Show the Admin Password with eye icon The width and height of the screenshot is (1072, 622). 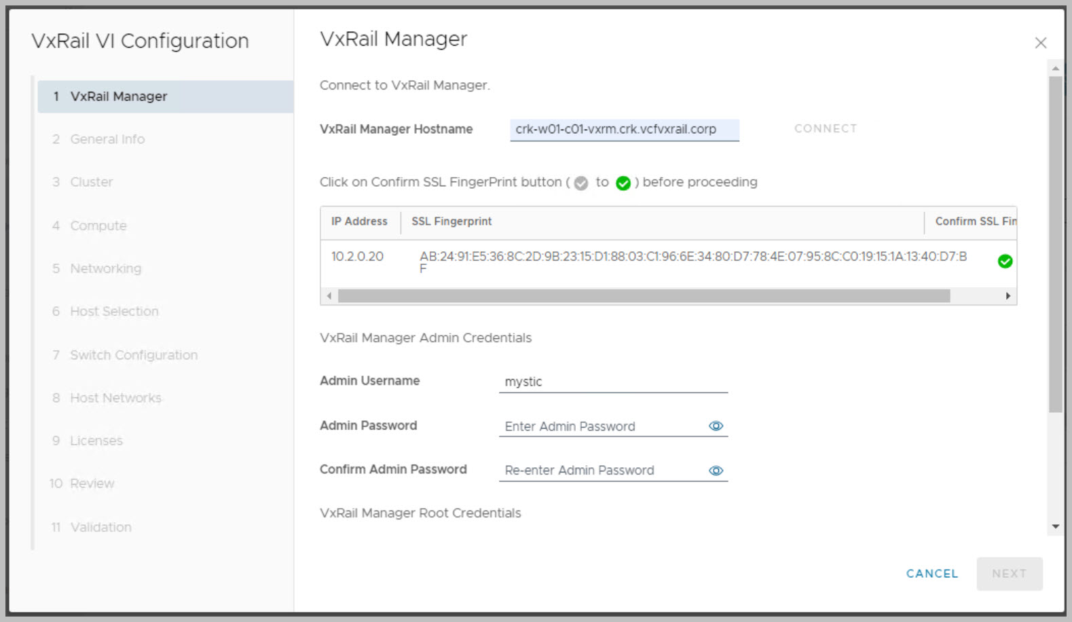pyautogui.click(x=716, y=426)
